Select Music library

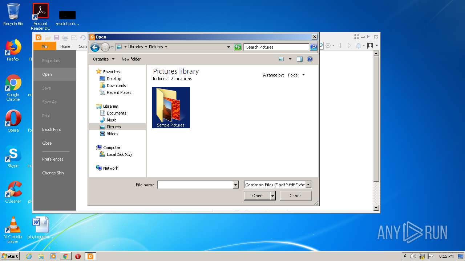pyautogui.click(x=112, y=120)
